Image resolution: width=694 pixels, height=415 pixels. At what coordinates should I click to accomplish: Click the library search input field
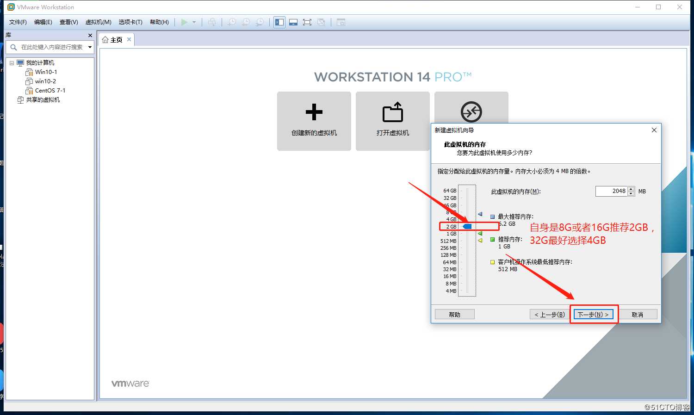click(52, 47)
